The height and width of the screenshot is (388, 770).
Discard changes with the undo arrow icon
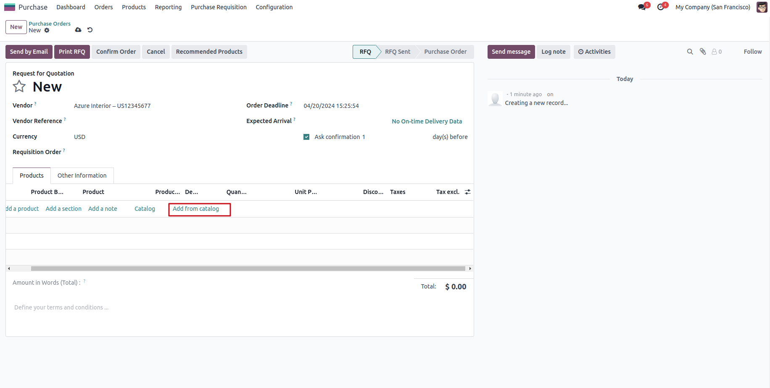[x=90, y=30]
